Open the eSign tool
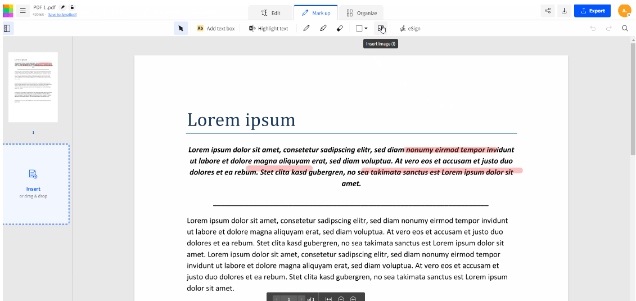 [x=410, y=28]
